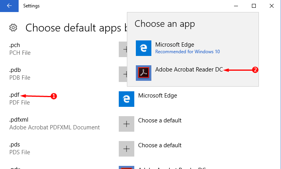This screenshot has width=281, height=169.
Task: Select the Adobe Acrobat Reader DC icon
Action: click(143, 73)
